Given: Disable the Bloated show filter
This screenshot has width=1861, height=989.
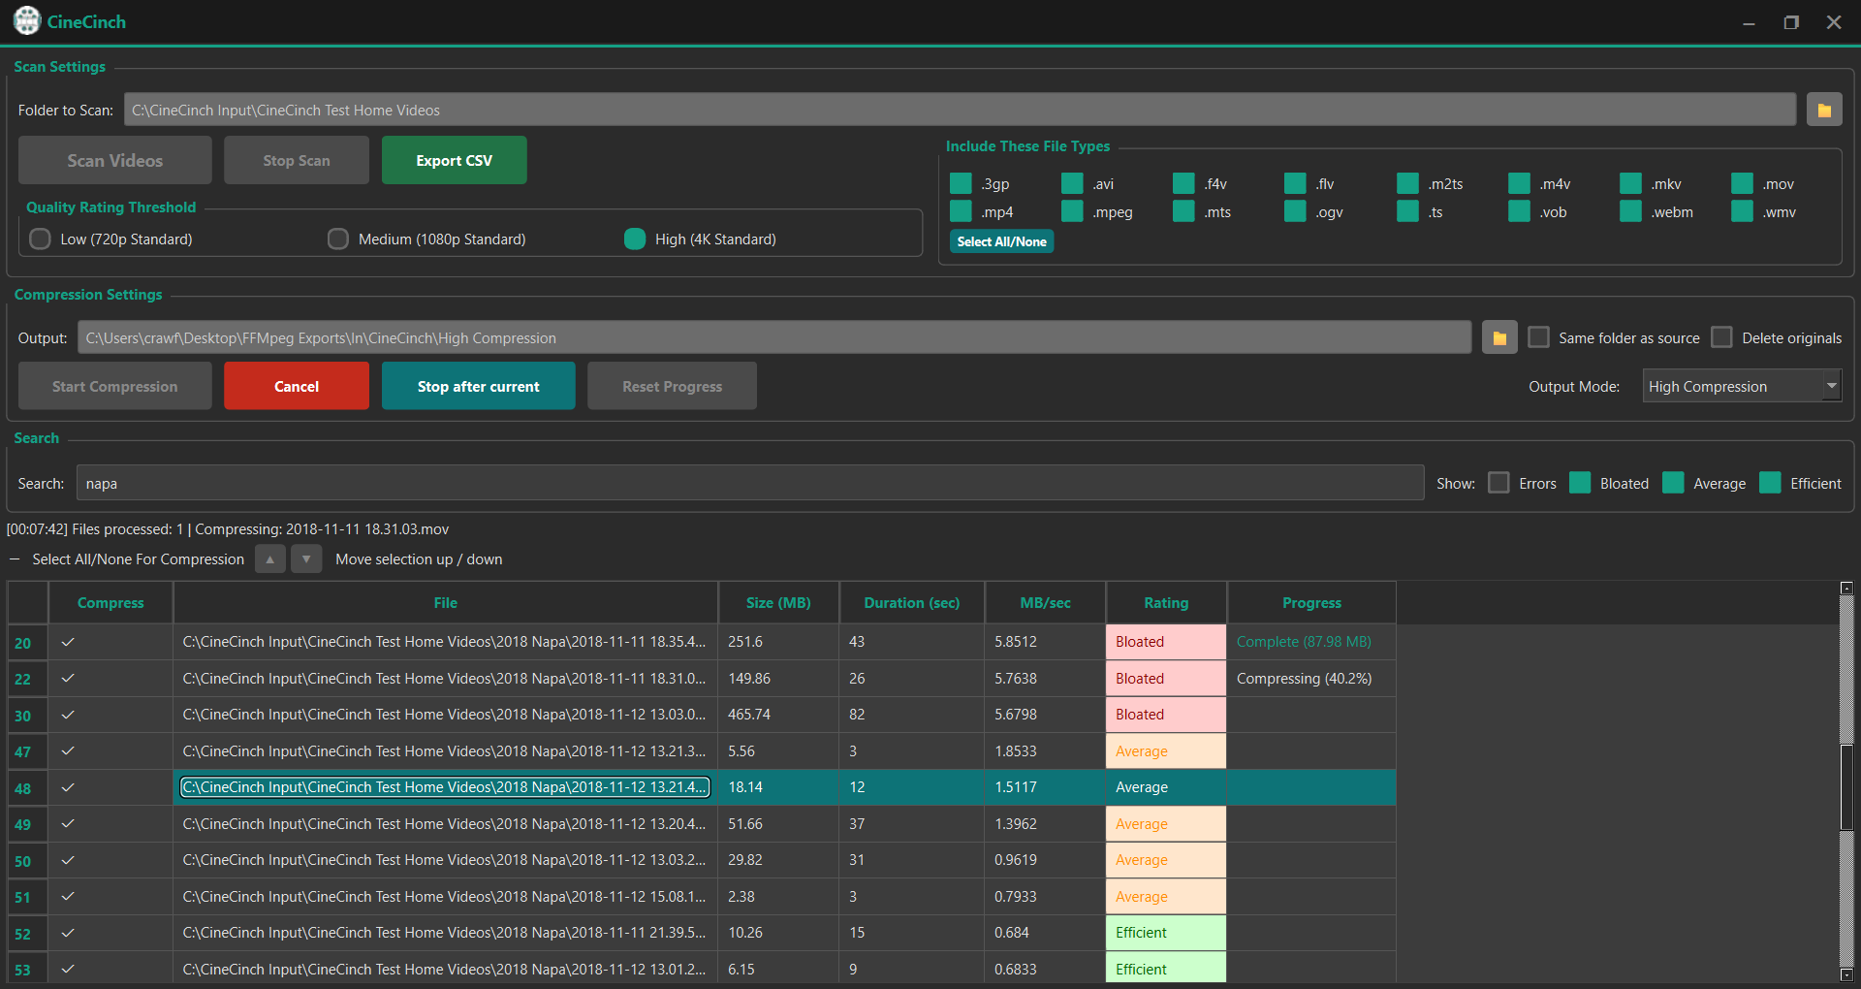Looking at the screenshot, I should pos(1580,482).
